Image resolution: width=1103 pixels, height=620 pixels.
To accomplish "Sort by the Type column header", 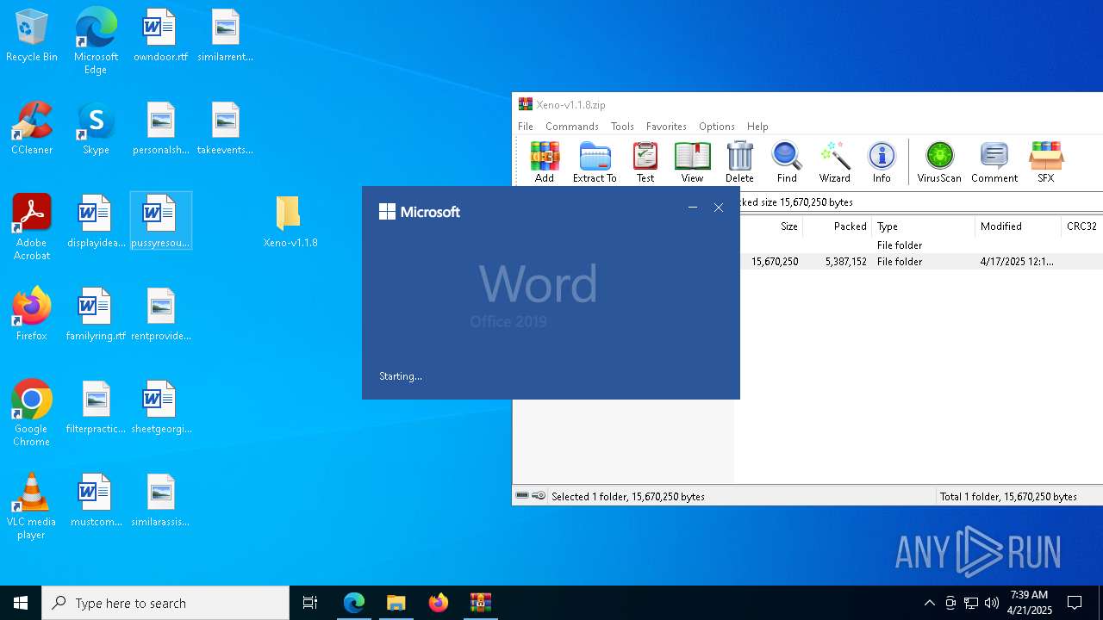I will click(x=923, y=226).
